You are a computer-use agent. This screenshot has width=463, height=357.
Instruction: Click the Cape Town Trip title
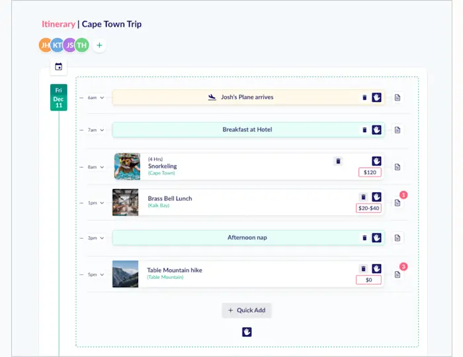coord(112,24)
